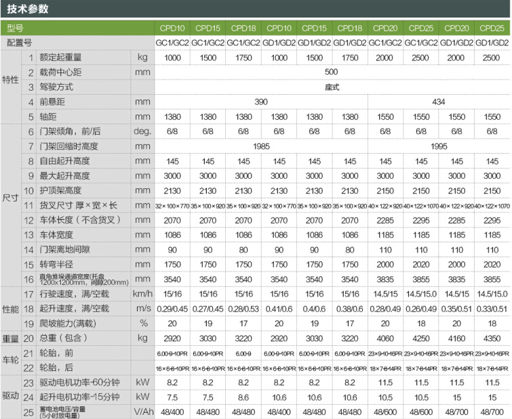Select the 护顶架高度 row label
Viewport: 512px width, 419px height.
click(x=62, y=190)
